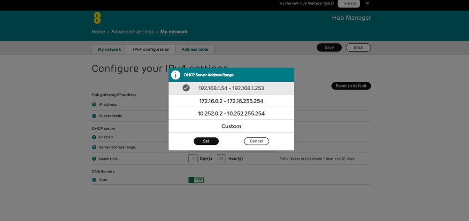Switch to the Address table tab
Viewport: 469px width, 221px height.
point(195,49)
